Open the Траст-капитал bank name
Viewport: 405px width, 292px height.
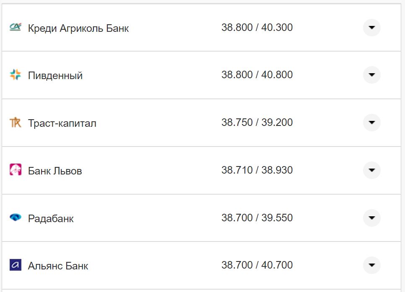click(x=62, y=123)
